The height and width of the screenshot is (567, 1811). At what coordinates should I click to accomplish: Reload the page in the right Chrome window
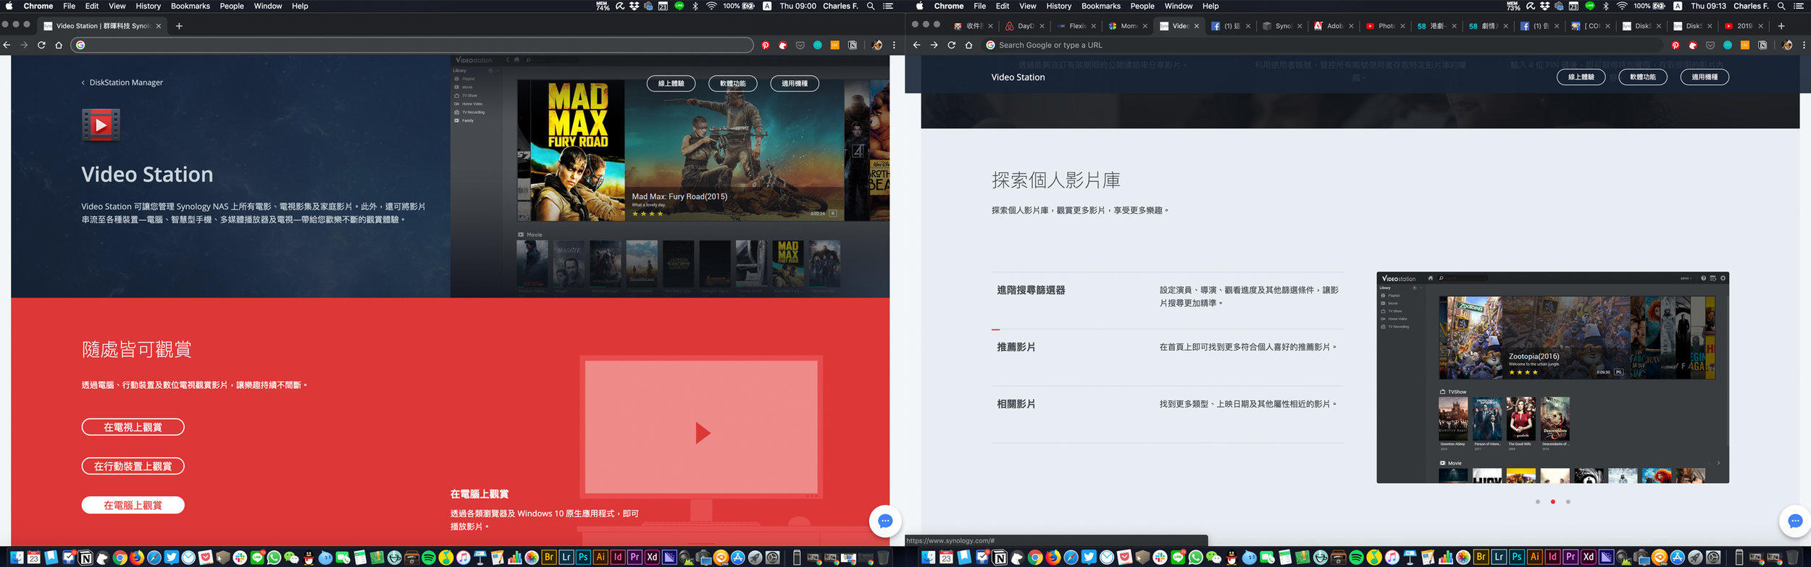pyautogui.click(x=951, y=45)
